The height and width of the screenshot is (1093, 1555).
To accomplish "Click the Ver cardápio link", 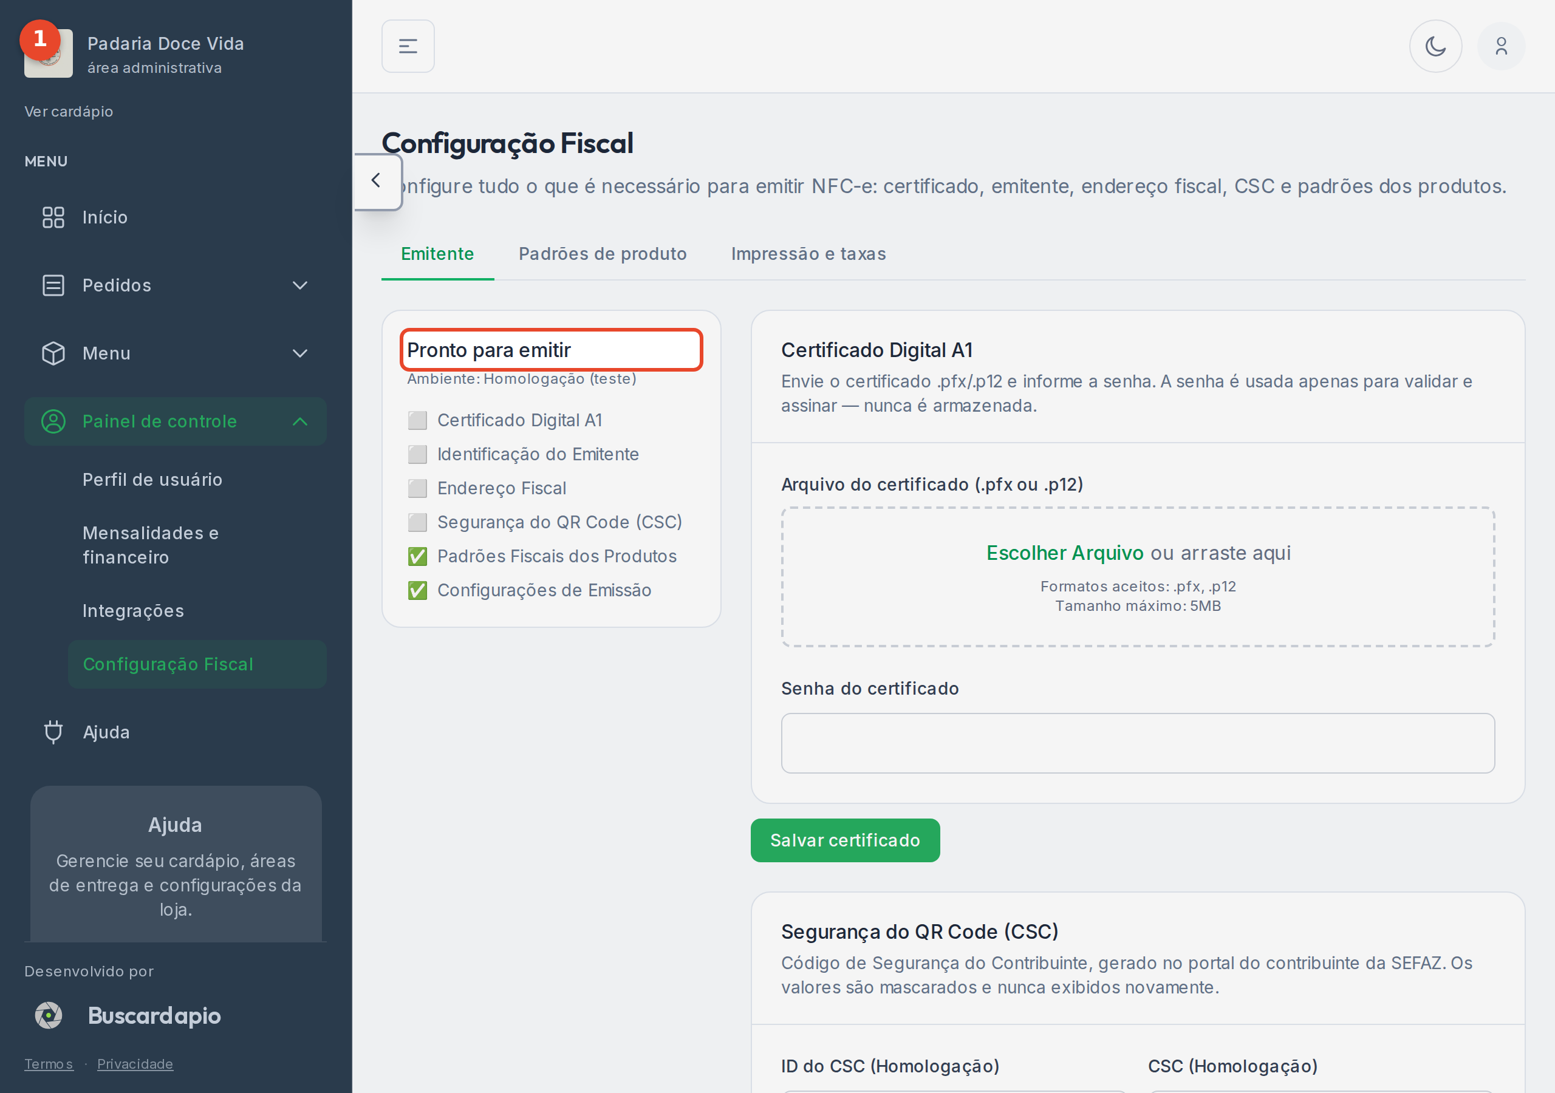I will [x=69, y=112].
